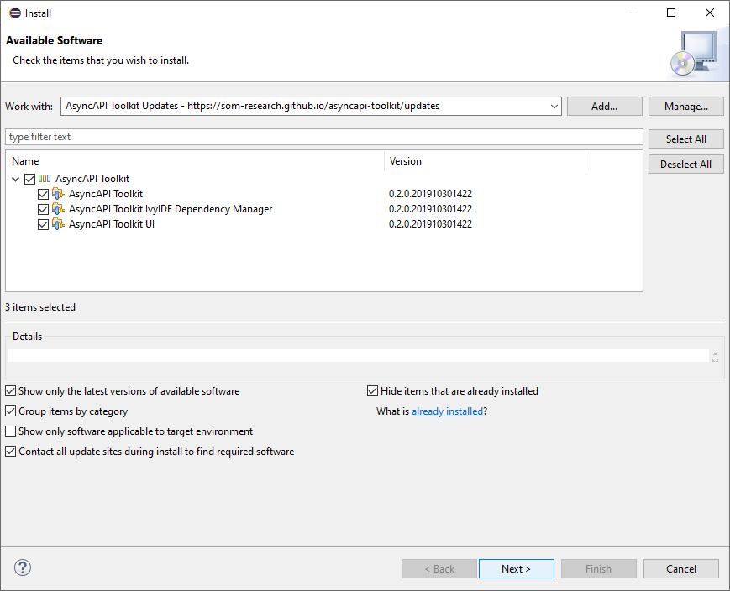Maximize the Install dialog window
The width and height of the screenshot is (730, 591).
pos(671,13)
